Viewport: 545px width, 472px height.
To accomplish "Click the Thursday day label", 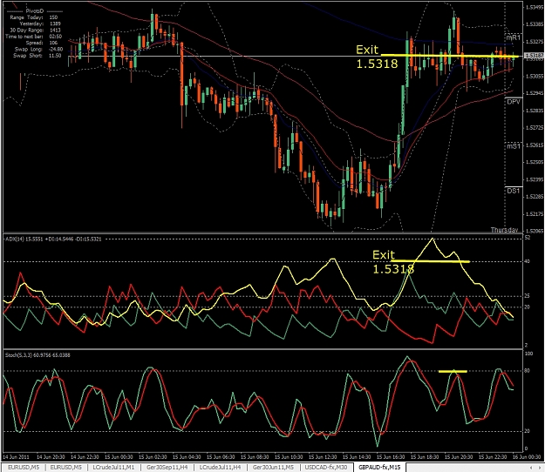I will click(504, 230).
